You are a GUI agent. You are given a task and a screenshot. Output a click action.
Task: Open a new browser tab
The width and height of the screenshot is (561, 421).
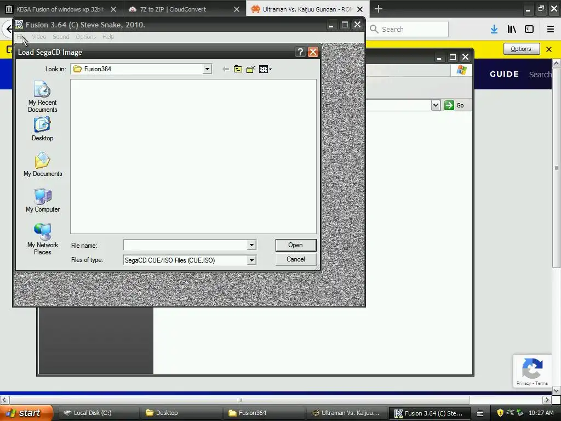click(379, 9)
